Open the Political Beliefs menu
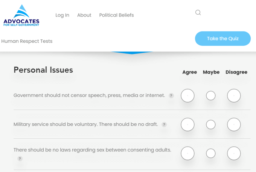Screen dimensions: 256x172 click(117, 15)
